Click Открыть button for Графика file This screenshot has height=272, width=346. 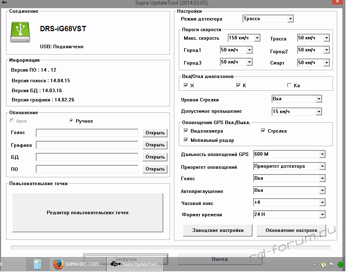point(155,145)
